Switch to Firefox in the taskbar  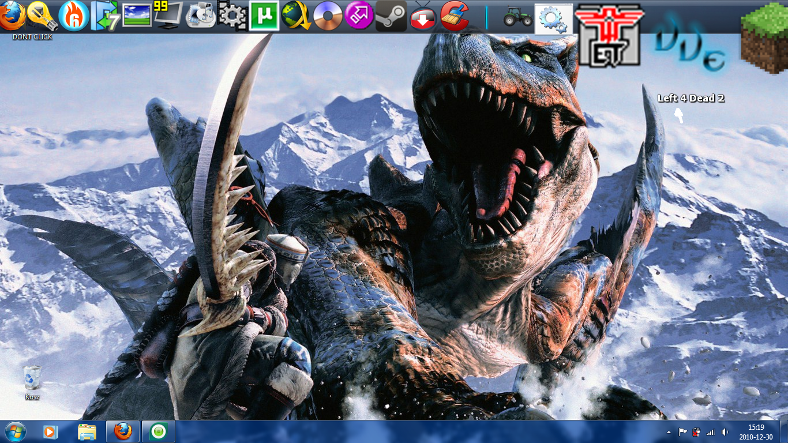pos(123,431)
